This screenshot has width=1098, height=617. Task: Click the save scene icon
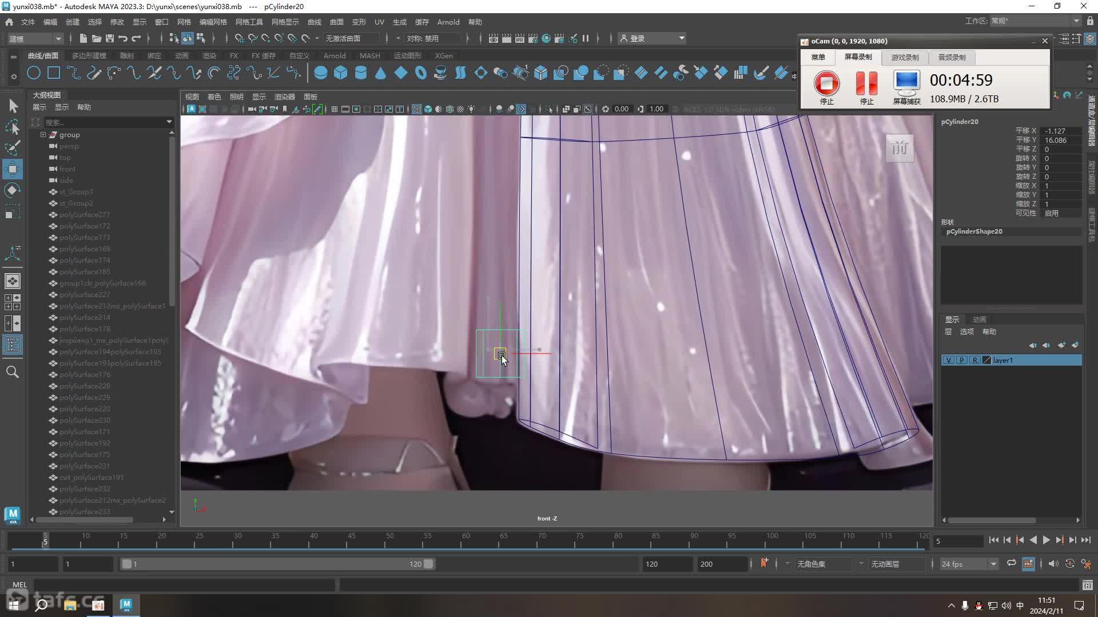tap(110, 38)
